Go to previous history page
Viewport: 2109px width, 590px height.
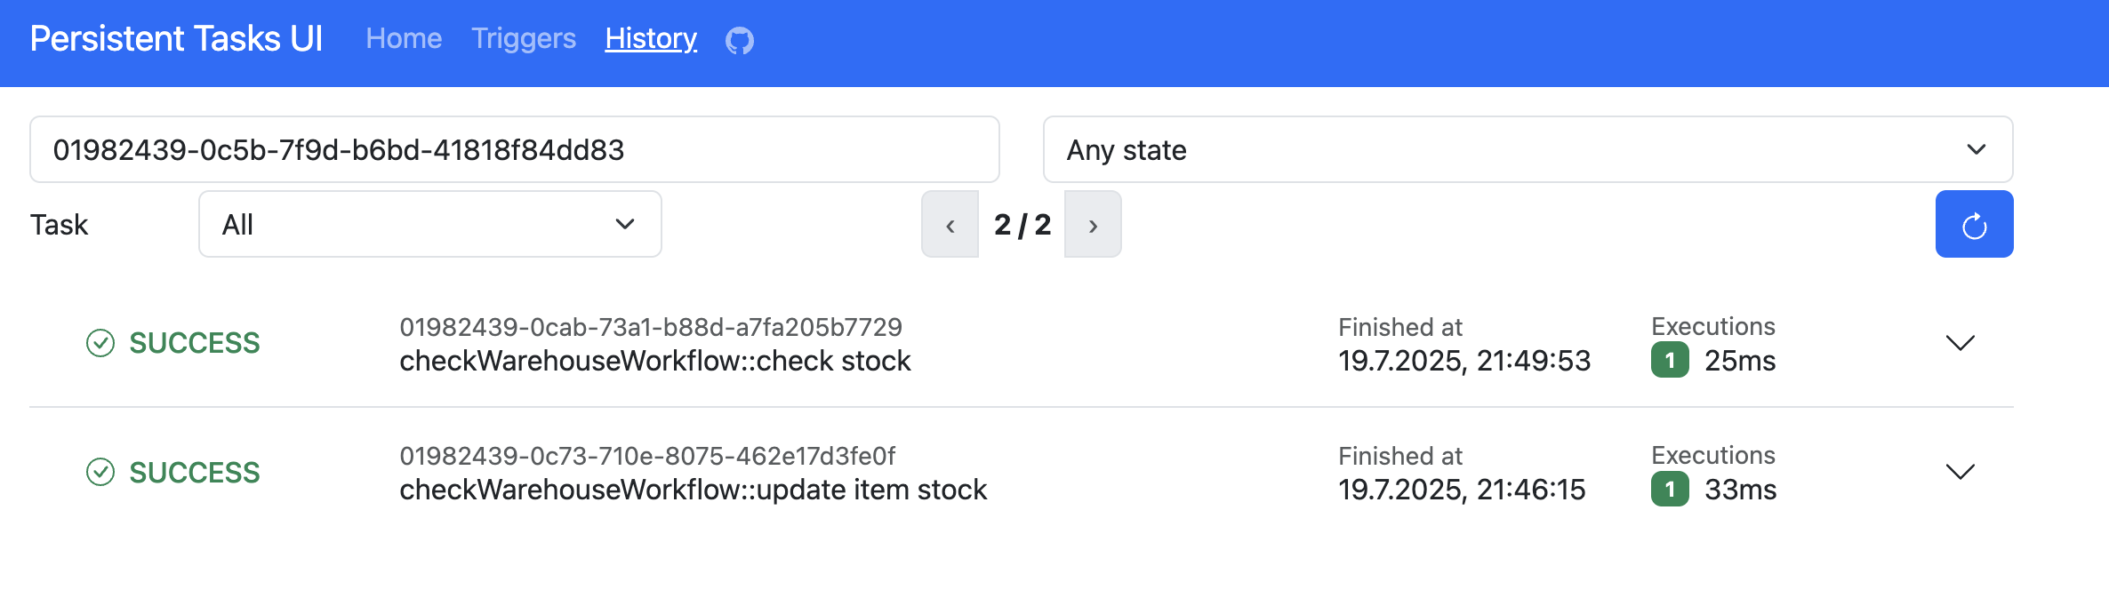pyautogui.click(x=950, y=225)
